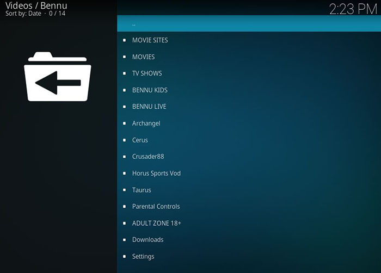Click the 'Videos / Bennu' breadcrumb title
Screen dimensions: 381x273
(36, 5)
